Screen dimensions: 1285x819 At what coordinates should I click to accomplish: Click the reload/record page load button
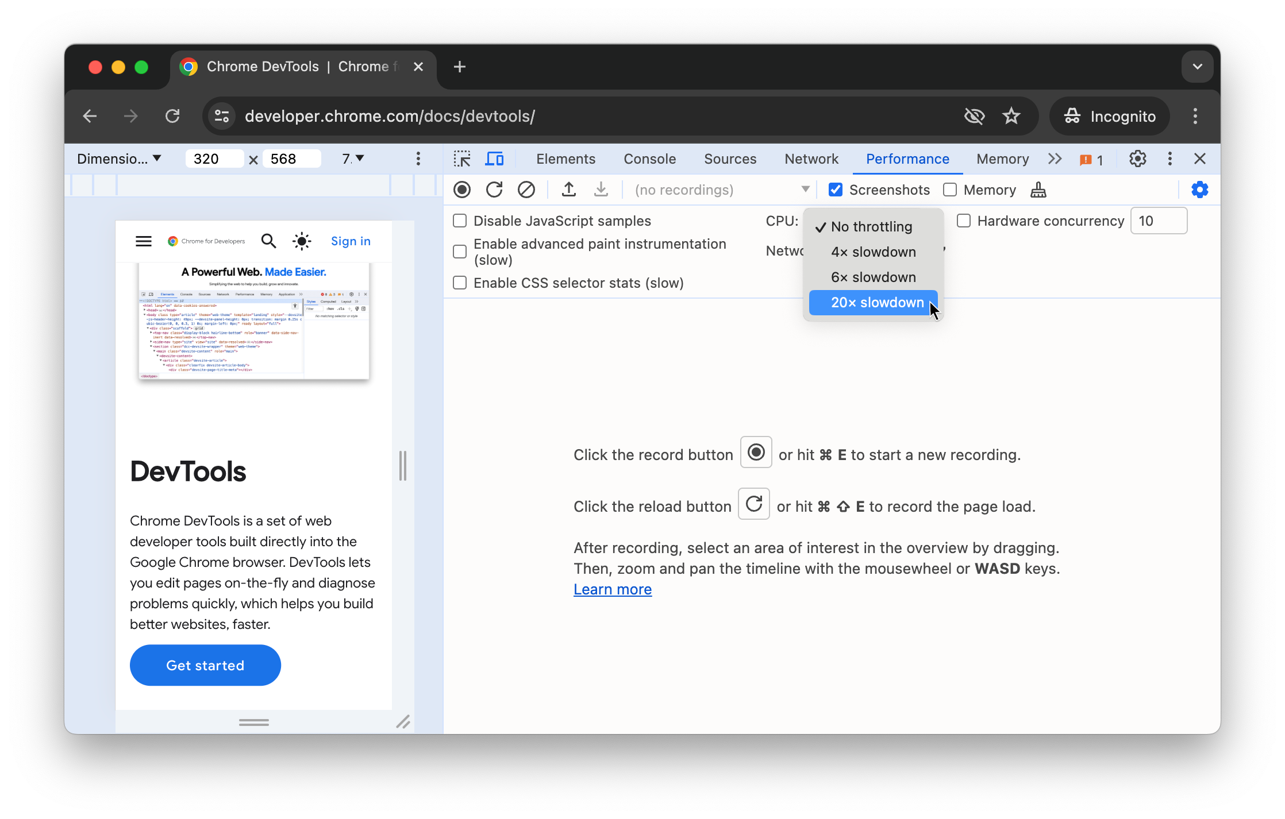pos(494,189)
